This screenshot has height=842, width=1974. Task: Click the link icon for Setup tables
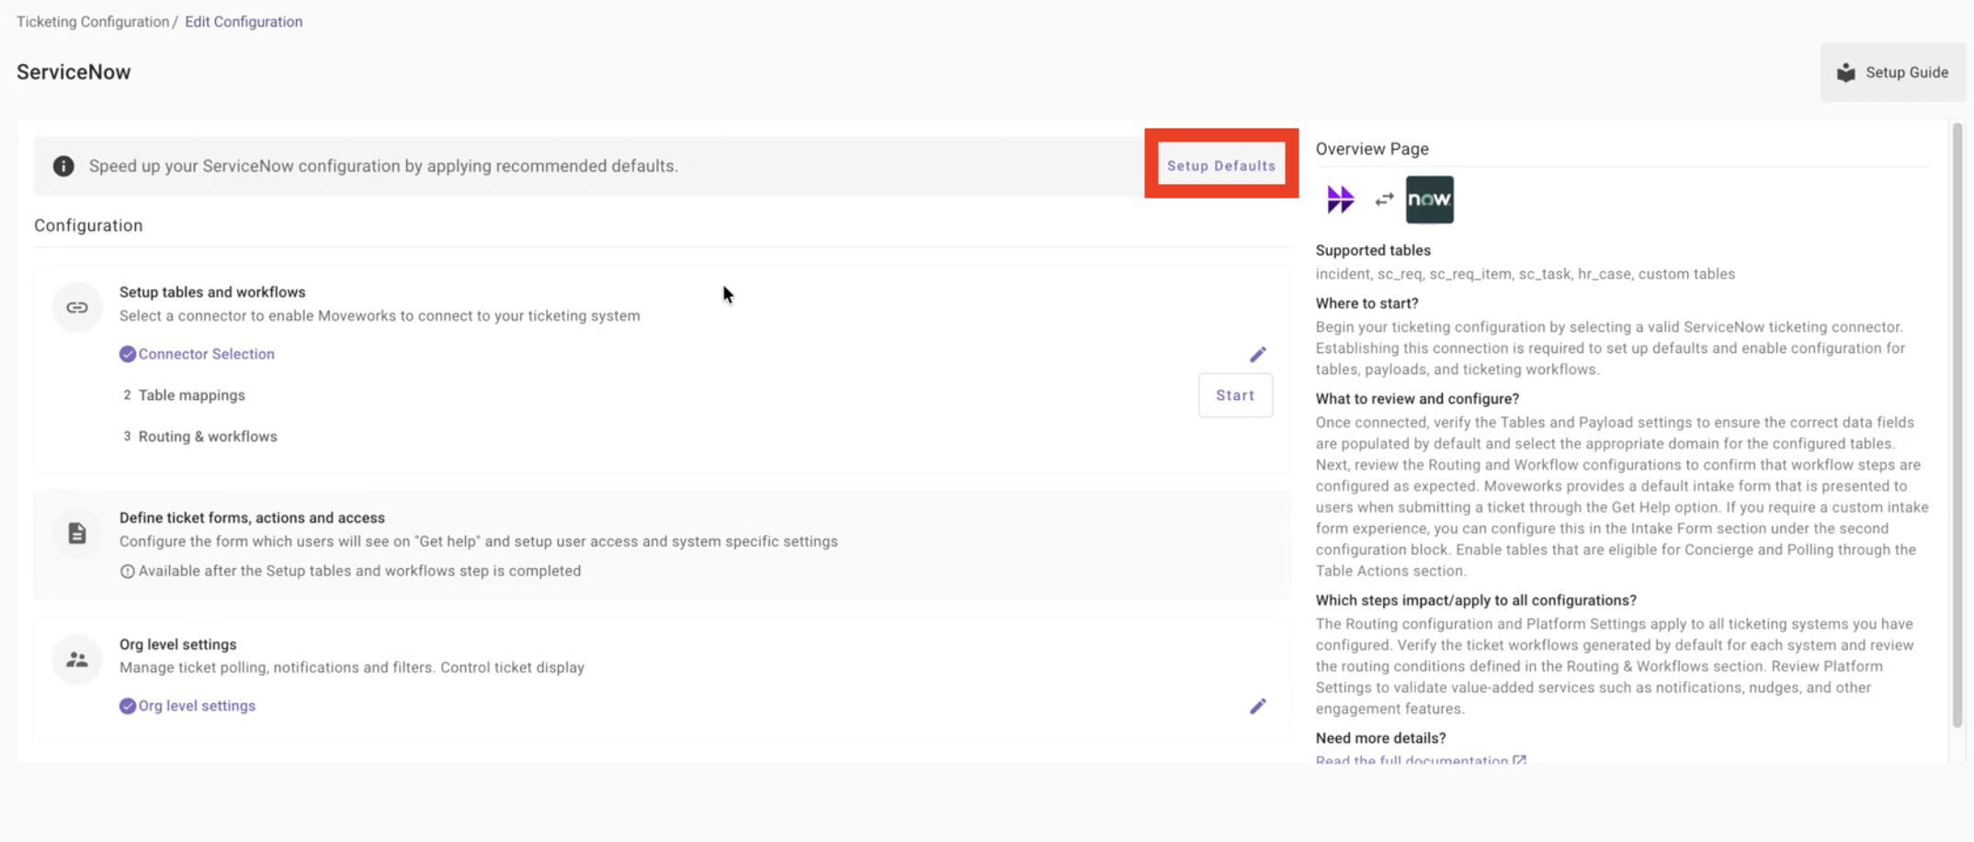[77, 308]
